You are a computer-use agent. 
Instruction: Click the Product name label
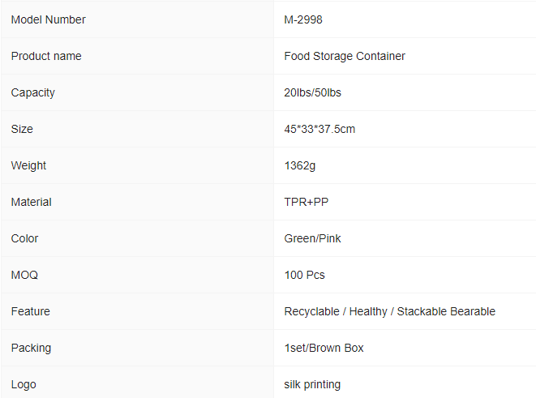(x=46, y=56)
